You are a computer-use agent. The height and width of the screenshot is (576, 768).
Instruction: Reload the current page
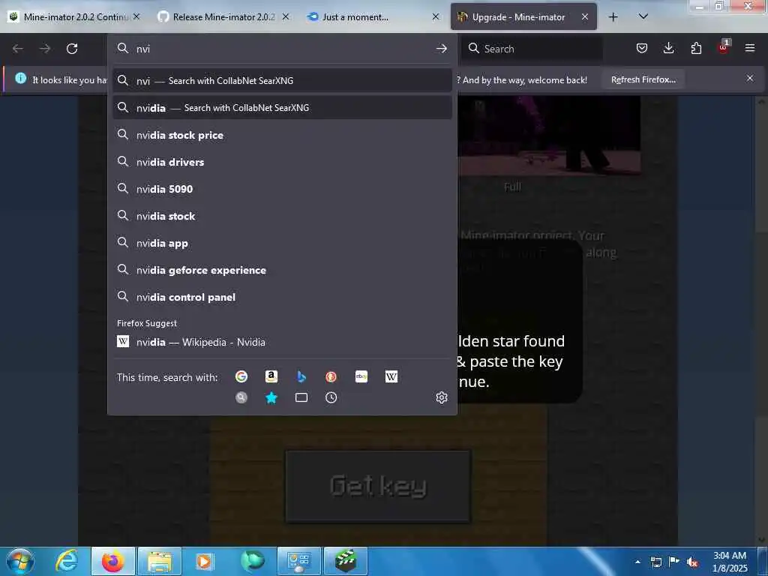click(72, 49)
